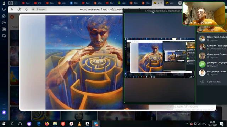
Task: Open CapCut from the taskbar
Action: (x=88, y=124)
